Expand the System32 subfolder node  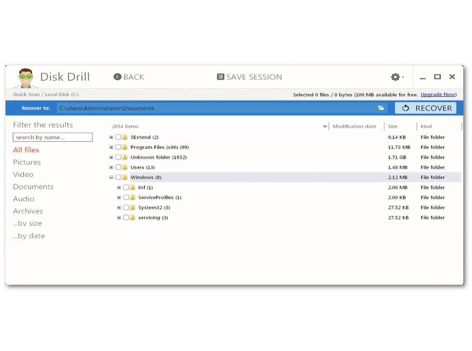119,208
